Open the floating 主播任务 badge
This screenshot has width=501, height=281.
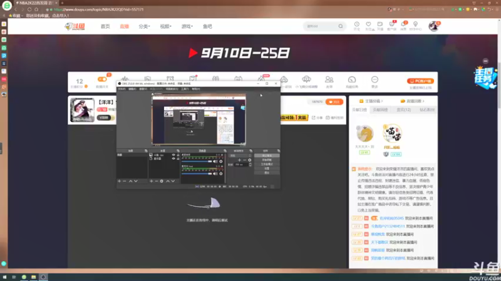(x=485, y=77)
